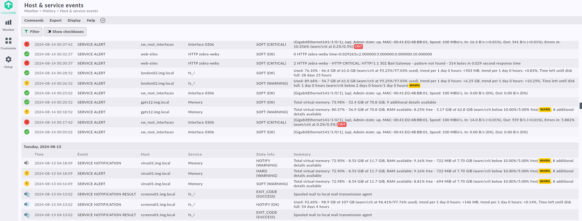Open host gpfs12.img.local at 00:18:52

155,112
